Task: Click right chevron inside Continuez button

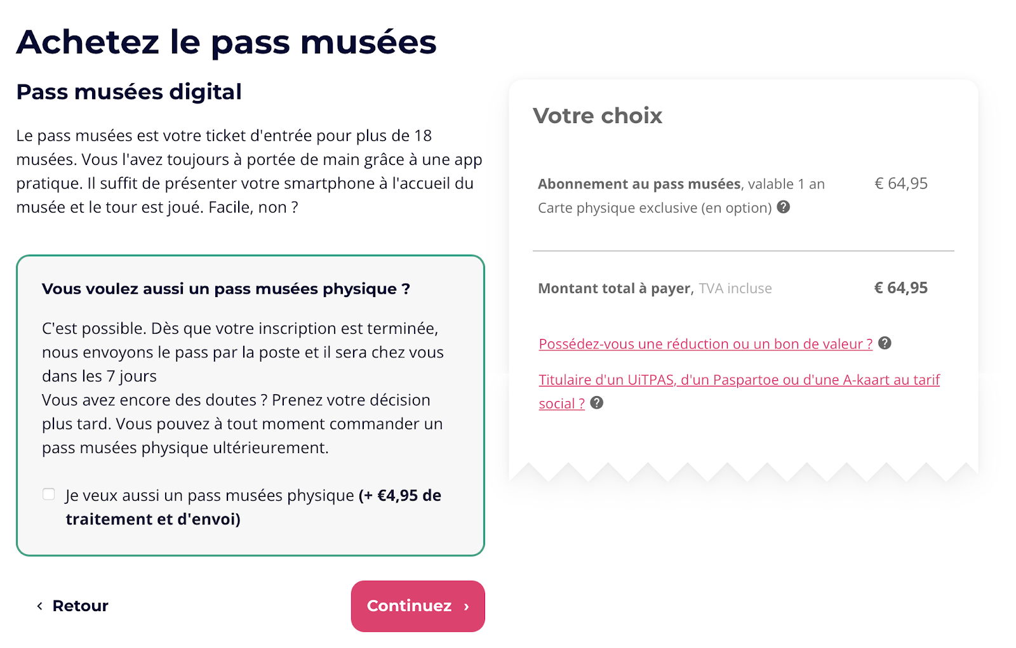Action: tap(467, 607)
